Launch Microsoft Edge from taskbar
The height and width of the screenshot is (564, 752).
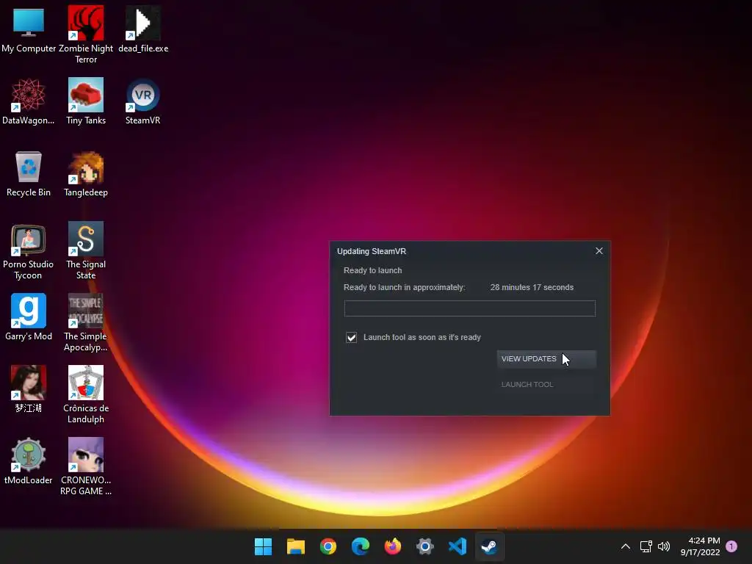[x=361, y=546]
